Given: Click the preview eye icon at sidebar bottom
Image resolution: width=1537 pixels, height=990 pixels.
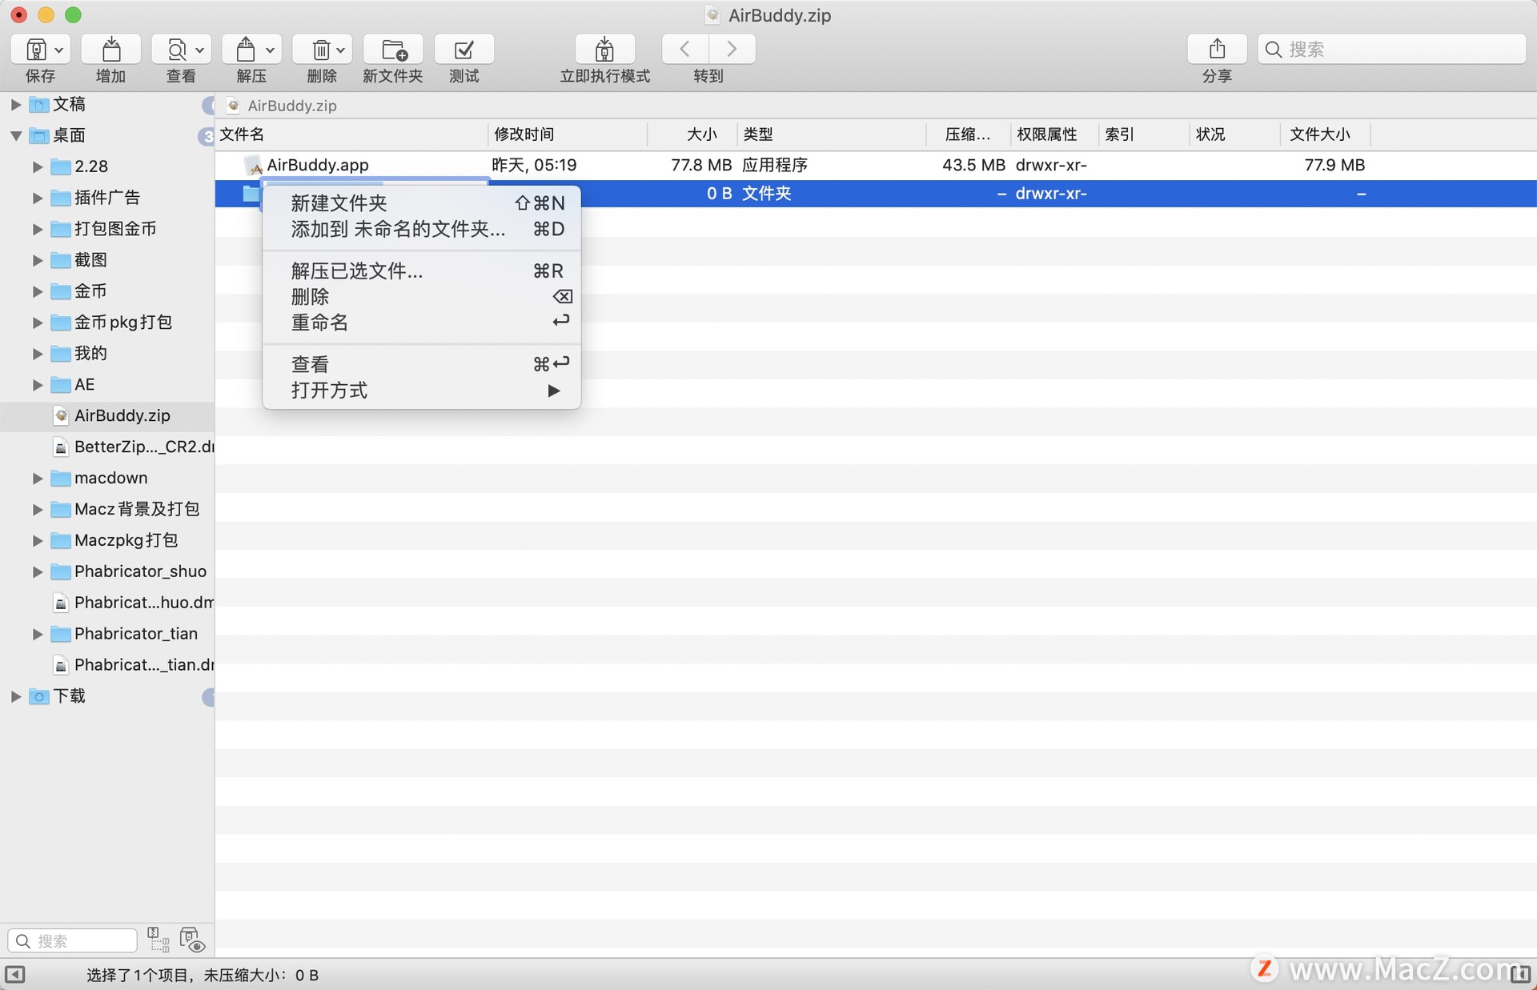Looking at the screenshot, I should coord(192,940).
